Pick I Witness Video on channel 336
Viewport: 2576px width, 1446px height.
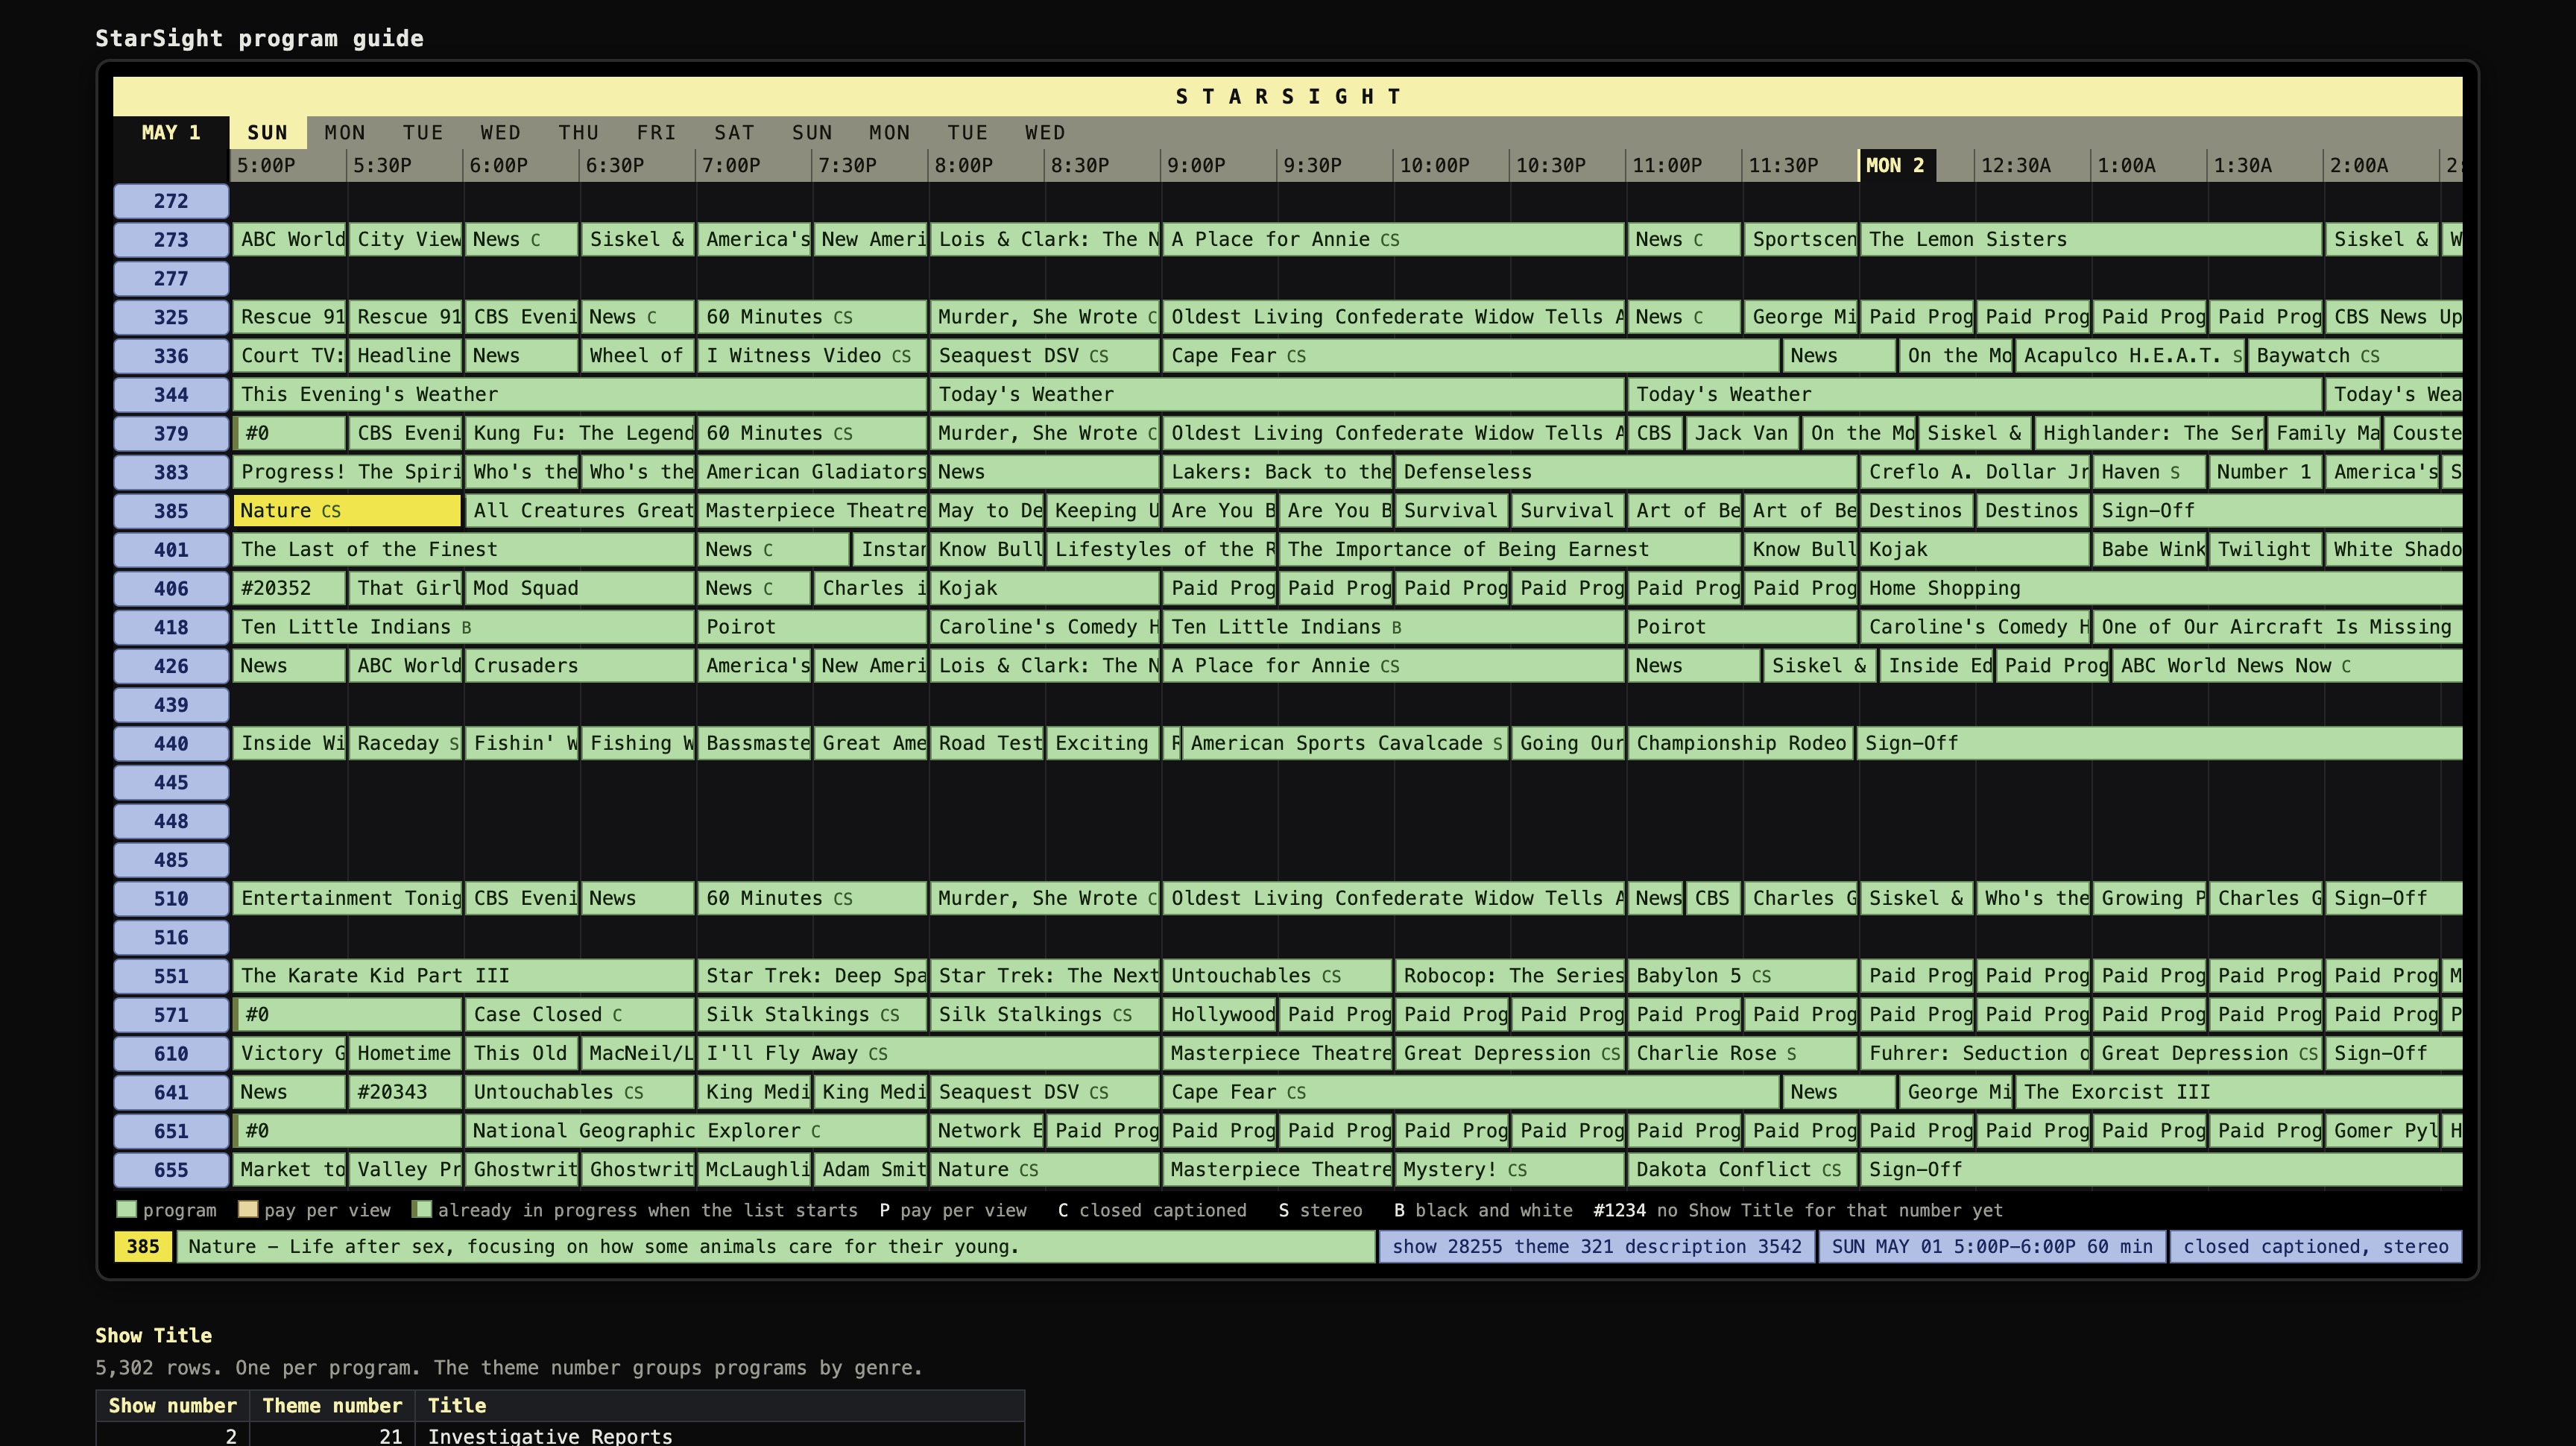point(812,356)
